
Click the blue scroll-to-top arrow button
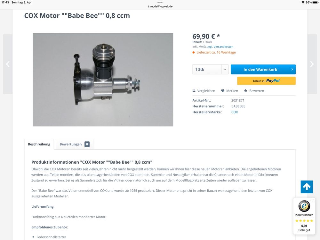click(307, 186)
